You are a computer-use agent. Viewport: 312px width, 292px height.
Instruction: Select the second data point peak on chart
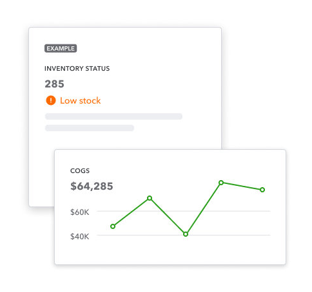(x=150, y=198)
